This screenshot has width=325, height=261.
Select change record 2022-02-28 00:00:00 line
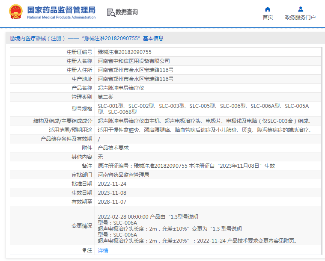tap(148, 217)
